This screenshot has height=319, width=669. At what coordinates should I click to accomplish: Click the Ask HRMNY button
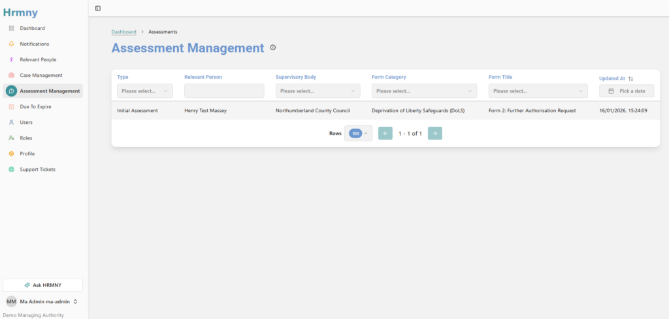[42, 285]
